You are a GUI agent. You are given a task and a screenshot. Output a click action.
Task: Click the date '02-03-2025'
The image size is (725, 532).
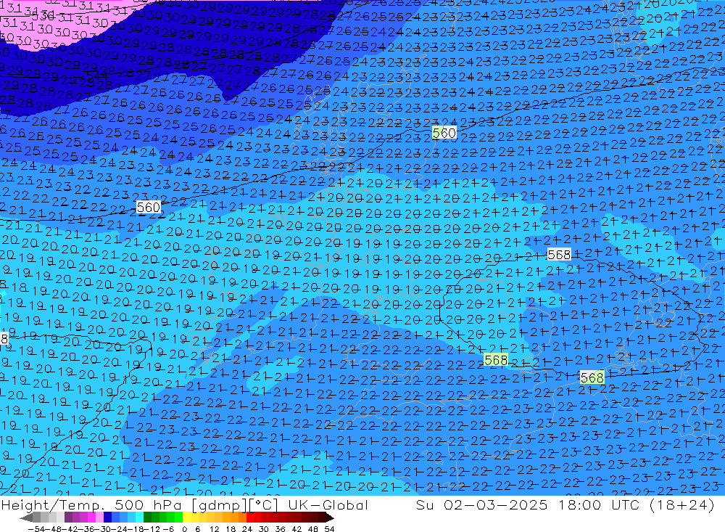pos(496,504)
